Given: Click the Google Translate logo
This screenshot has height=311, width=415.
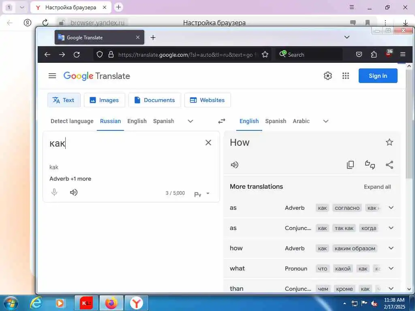Looking at the screenshot, I should [96, 76].
